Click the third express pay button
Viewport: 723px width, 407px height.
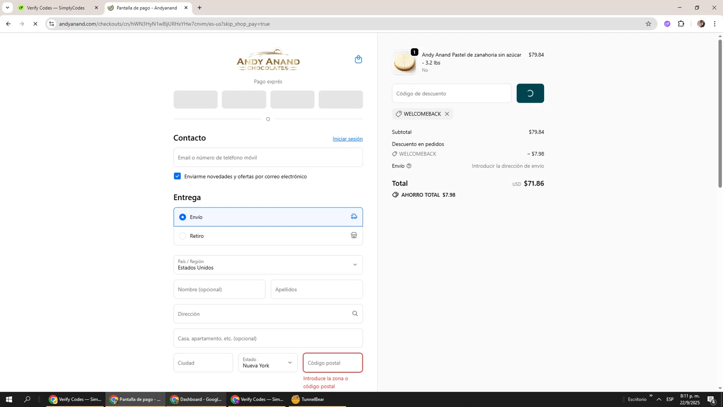(x=292, y=99)
